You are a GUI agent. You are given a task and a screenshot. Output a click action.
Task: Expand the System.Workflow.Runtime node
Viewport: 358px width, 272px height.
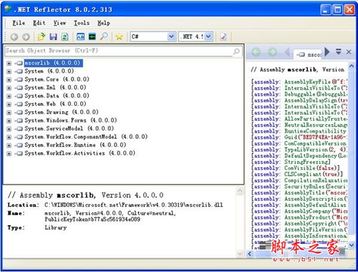click(9, 145)
